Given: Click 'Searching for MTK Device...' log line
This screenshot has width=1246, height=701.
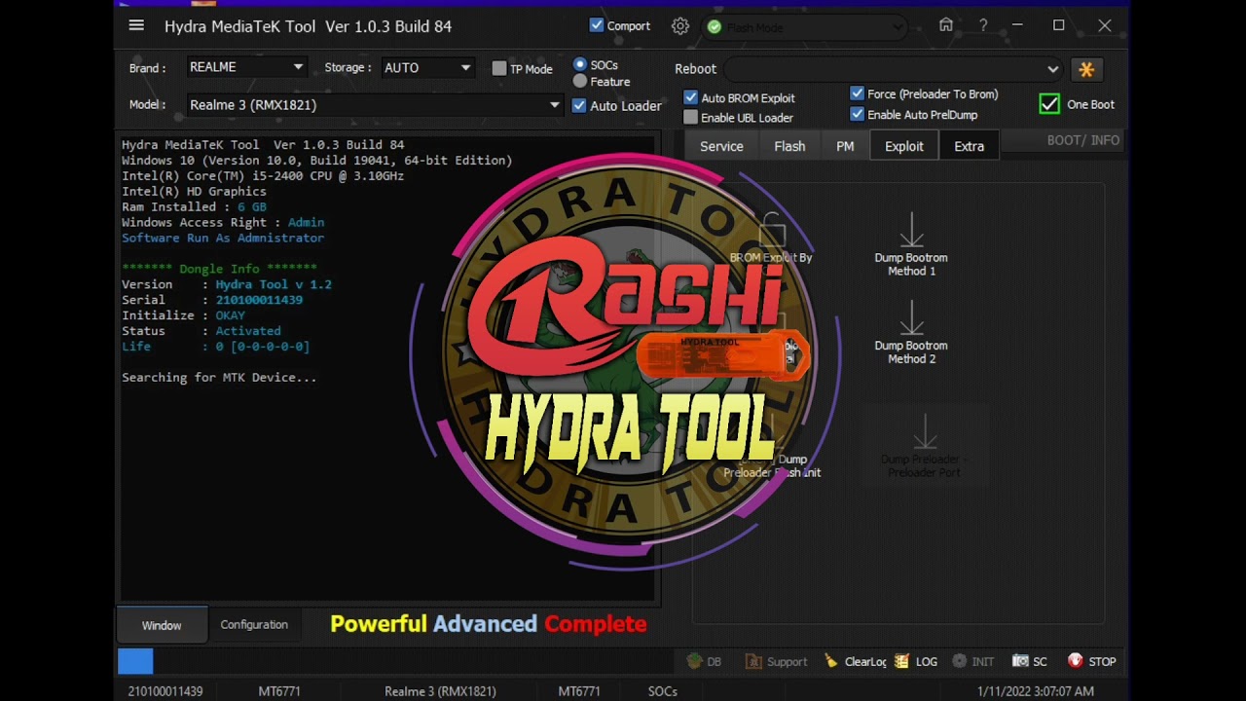Looking at the screenshot, I should pos(219,378).
